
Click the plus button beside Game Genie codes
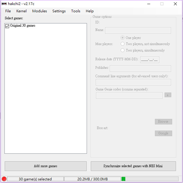[168, 95]
